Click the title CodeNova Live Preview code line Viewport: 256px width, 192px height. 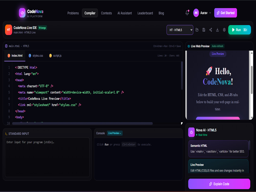pos(44,99)
